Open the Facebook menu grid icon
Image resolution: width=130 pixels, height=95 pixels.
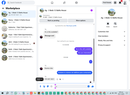pos(115,3)
